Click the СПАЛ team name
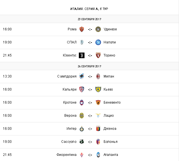This screenshot has width=179, height=161. [72, 42]
